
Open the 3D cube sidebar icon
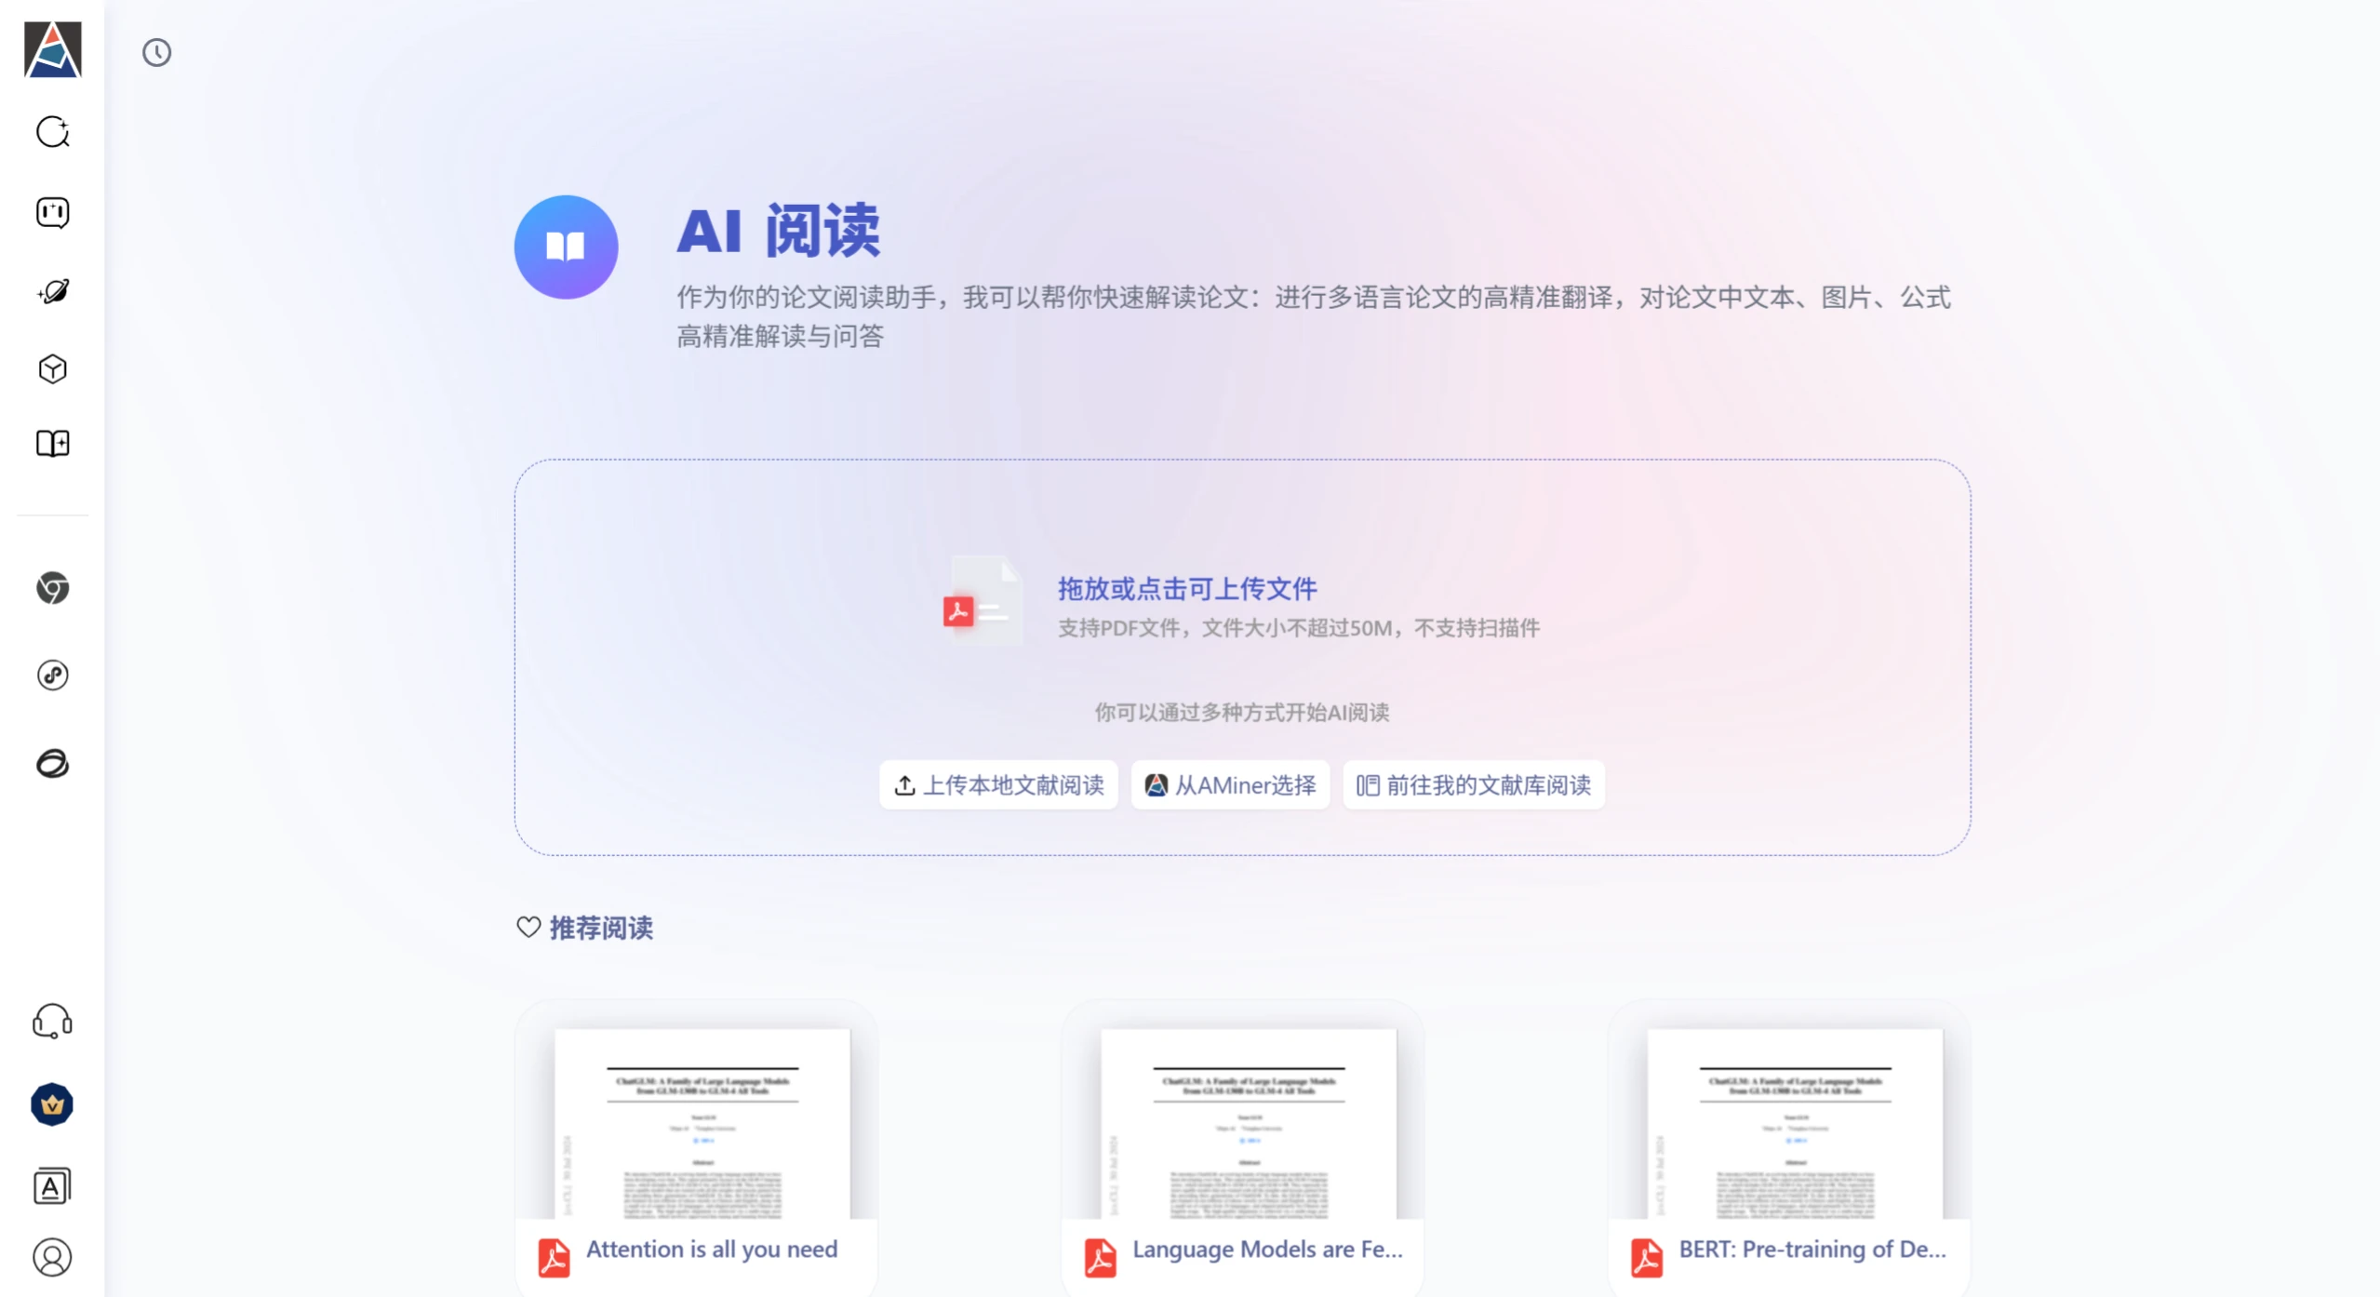[x=53, y=369]
